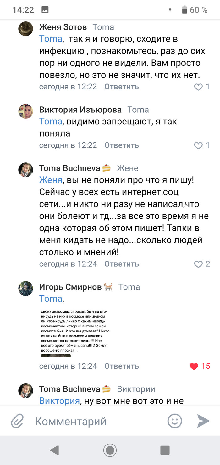Reply to Женя Зотов's comment
Screen dimensions: 220x465
click(122, 87)
